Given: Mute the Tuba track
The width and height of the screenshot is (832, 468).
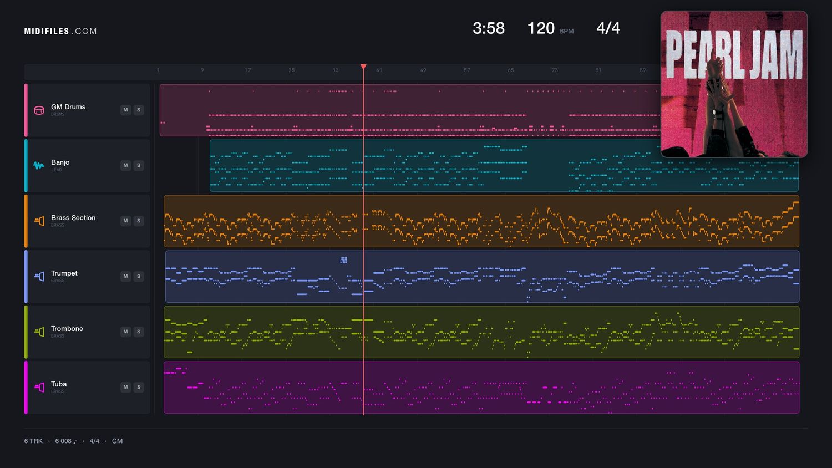Looking at the screenshot, I should 125,387.
